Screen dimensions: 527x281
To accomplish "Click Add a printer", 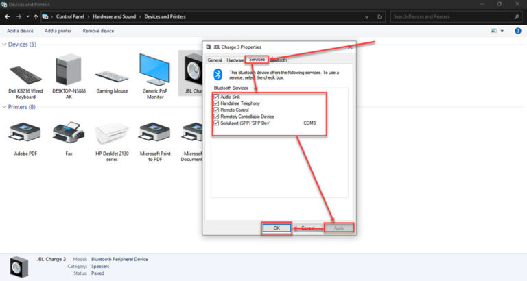I will [x=58, y=31].
